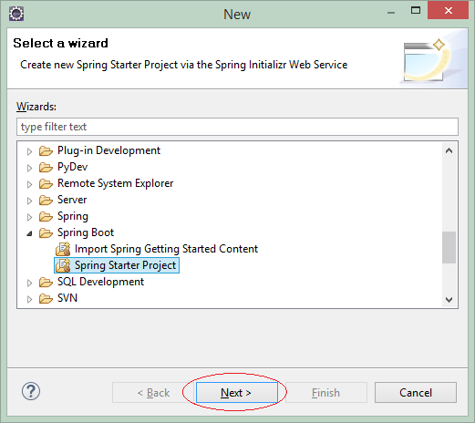475x423 pixels.
Task: Click the Remote System Explorer folder icon
Action: point(46,183)
